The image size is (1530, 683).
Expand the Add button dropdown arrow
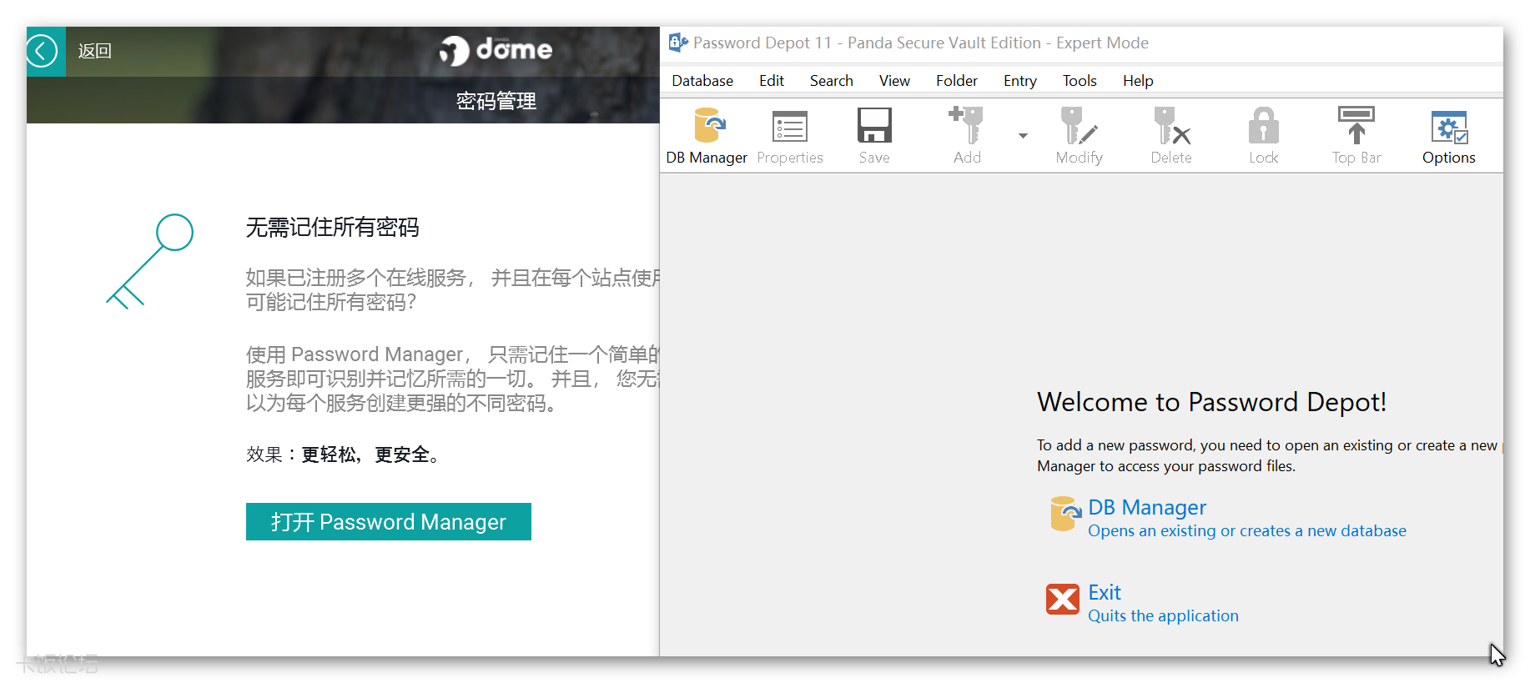[1023, 136]
